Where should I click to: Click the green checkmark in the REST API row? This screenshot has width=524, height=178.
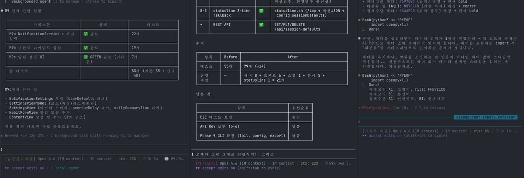tap(262, 25)
